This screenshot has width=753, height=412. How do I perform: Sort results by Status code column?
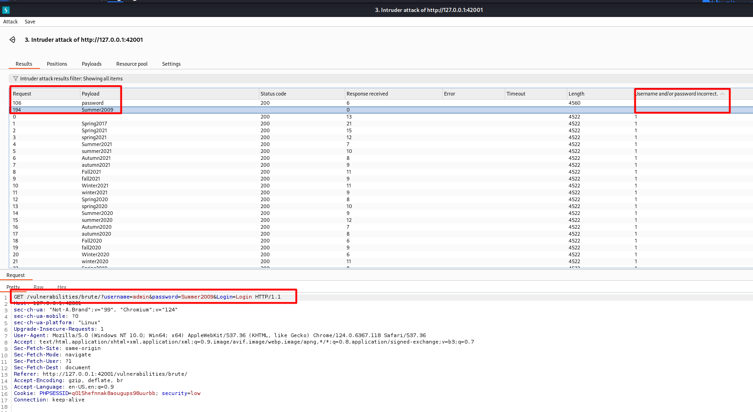273,94
